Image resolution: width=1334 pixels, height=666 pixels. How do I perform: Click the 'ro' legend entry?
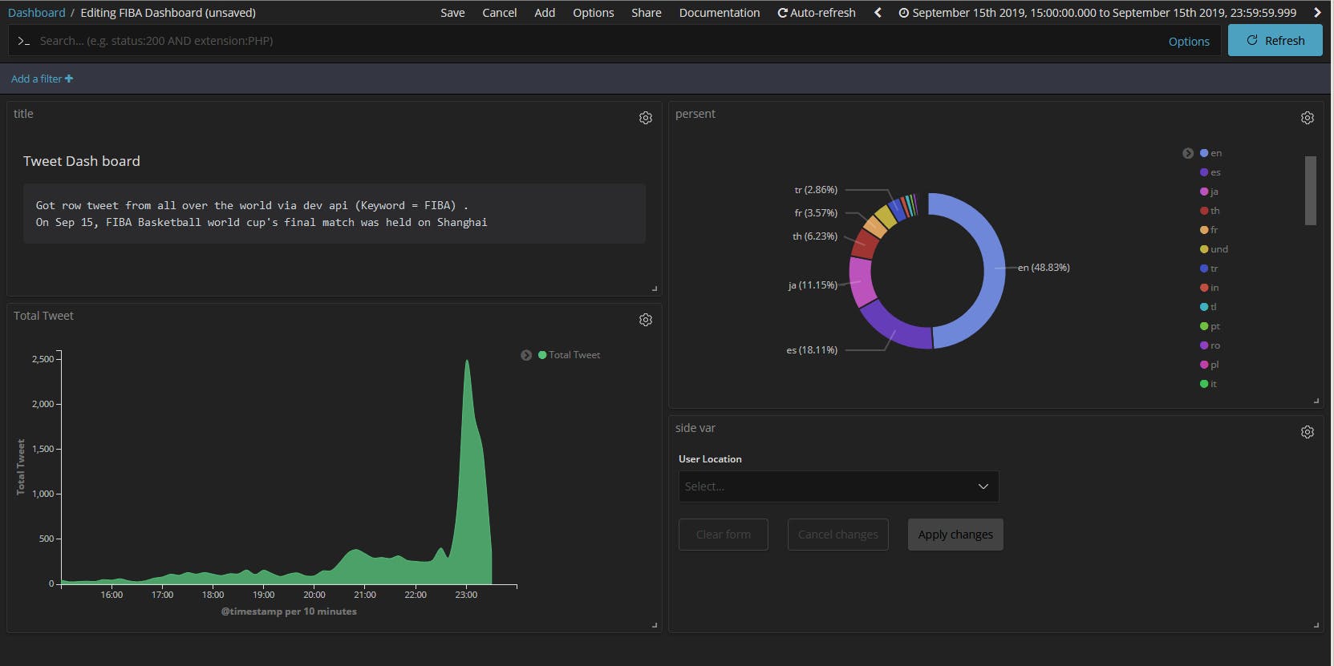[1210, 345]
